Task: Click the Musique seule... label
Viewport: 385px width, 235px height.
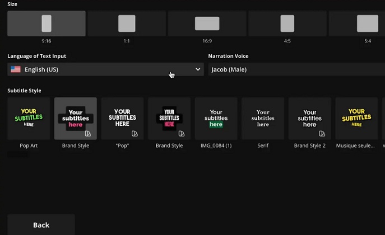Action: 355,145
